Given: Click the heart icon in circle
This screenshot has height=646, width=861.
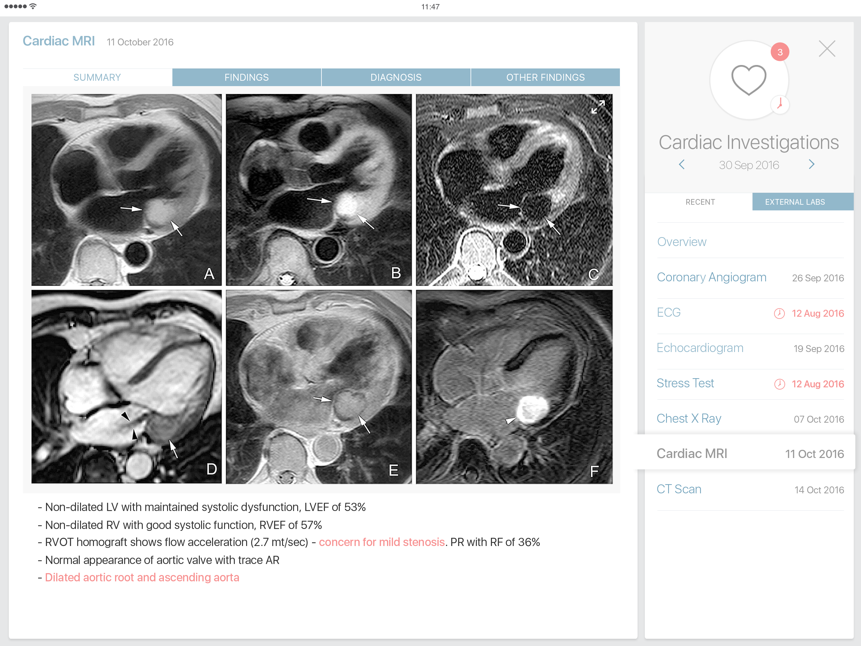Looking at the screenshot, I should click(748, 80).
